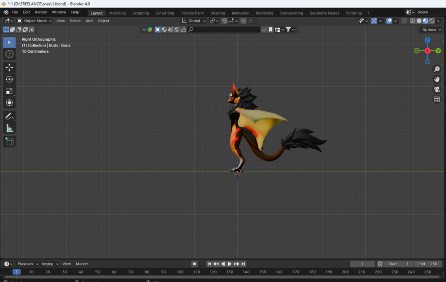
Task: Jump to the timeline end frame
Action: (243, 264)
